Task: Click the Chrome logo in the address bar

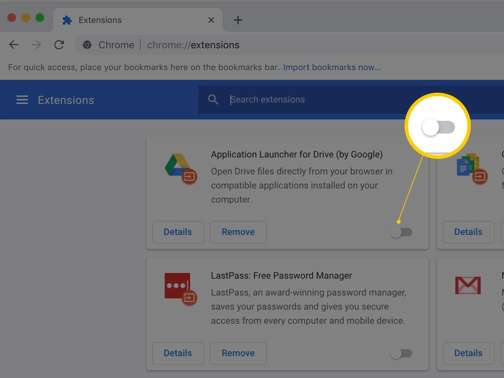Action: (87, 45)
